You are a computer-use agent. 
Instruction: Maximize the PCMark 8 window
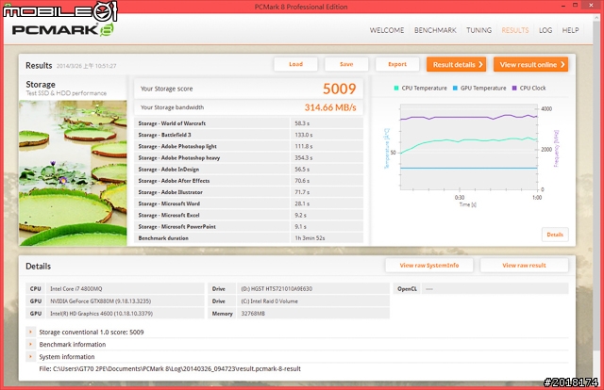(575, 5)
